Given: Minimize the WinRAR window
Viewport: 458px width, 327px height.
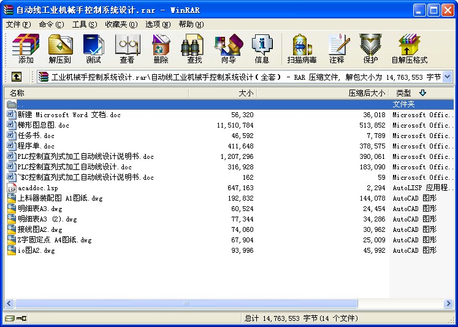Looking at the screenshot, I should (x=419, y=10).
